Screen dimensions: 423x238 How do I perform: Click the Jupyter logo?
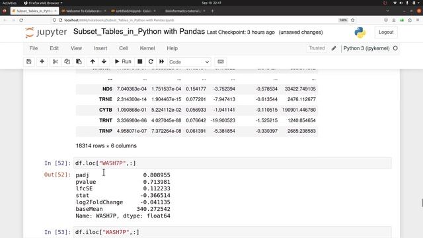tap(46, 32)
